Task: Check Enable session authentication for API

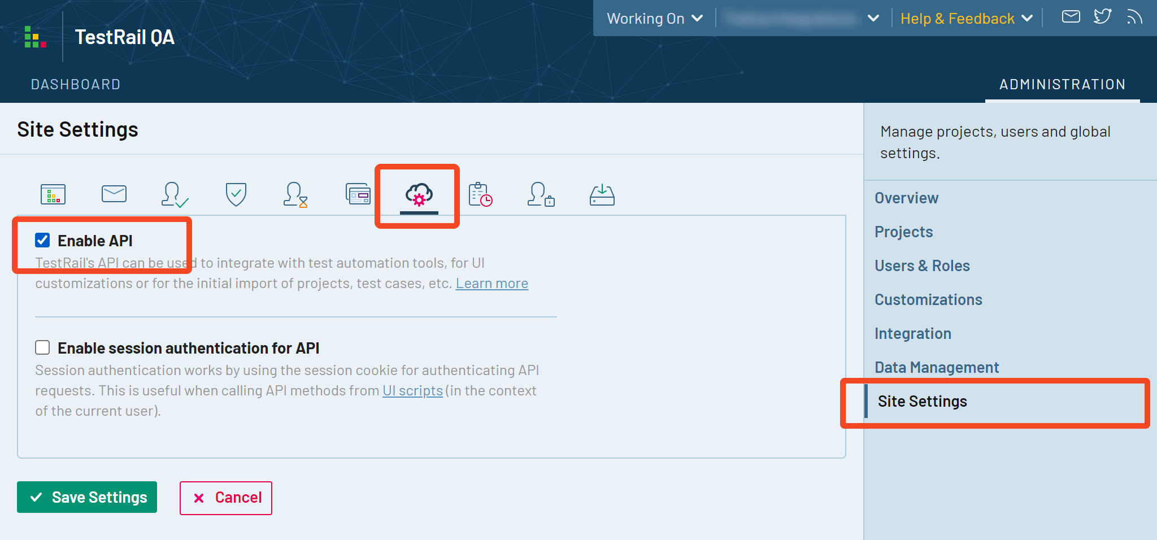Action: (x=42, y=347)
